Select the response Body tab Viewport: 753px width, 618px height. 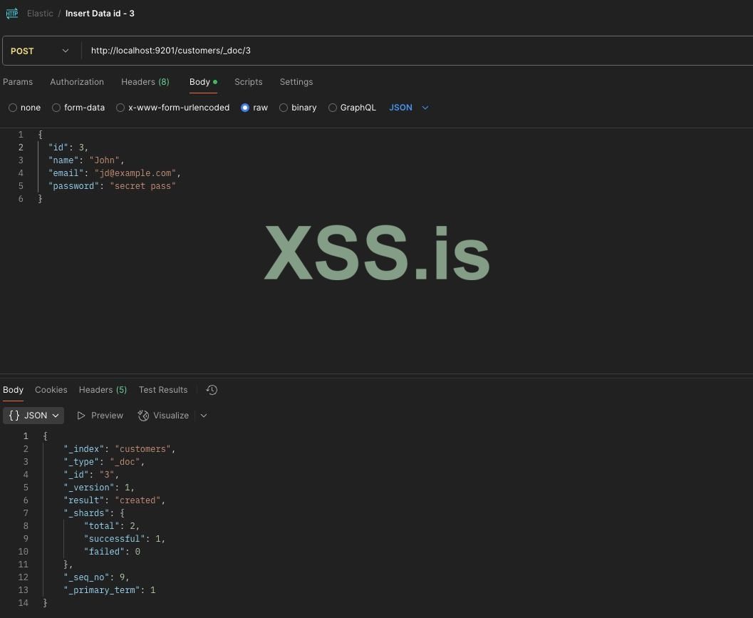click(x=13, y=390)
